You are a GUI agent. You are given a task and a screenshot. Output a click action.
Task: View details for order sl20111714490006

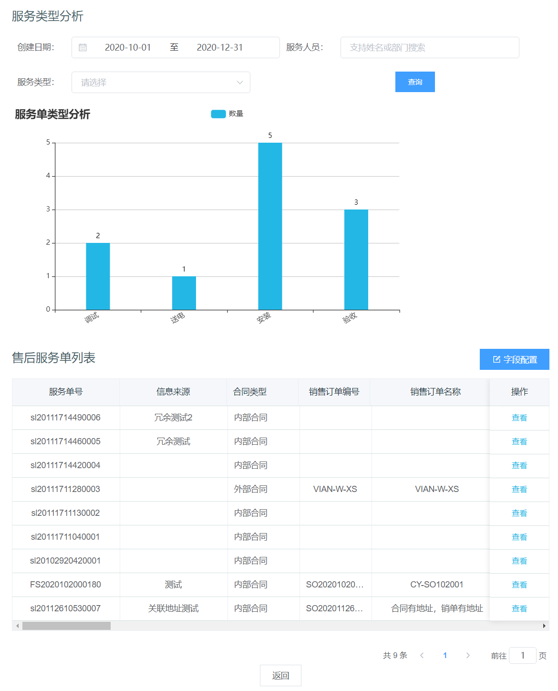tap(519, 418)
